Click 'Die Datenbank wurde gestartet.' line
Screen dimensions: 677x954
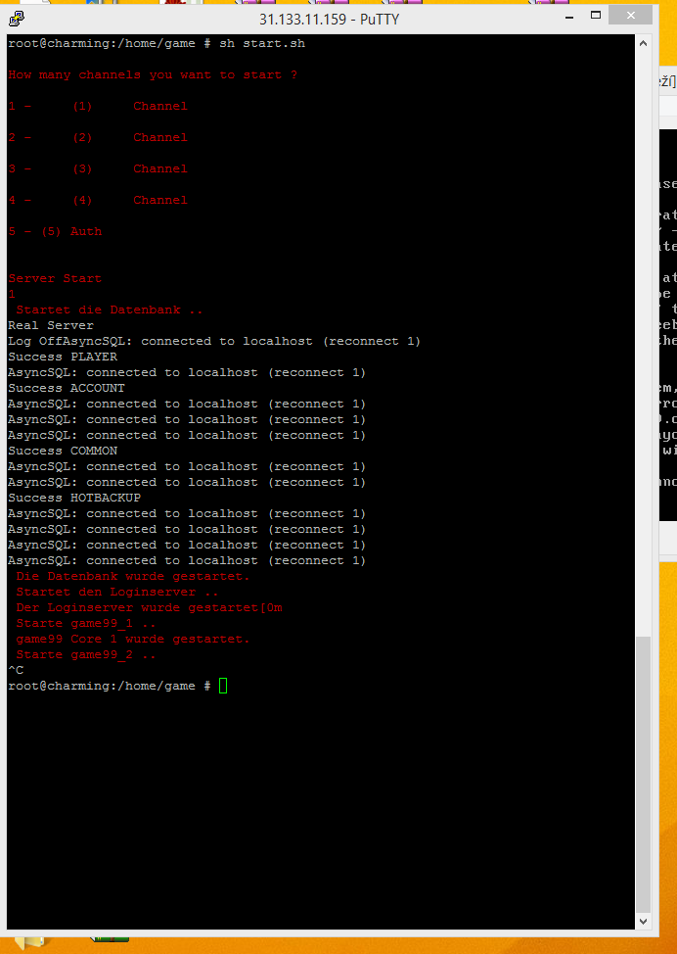click(133, 576)
